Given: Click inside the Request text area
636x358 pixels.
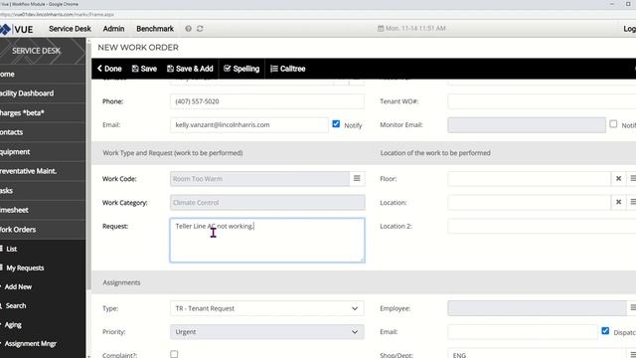Looking at the screenshot, I should pyautogui.click(x=267, y=241).
